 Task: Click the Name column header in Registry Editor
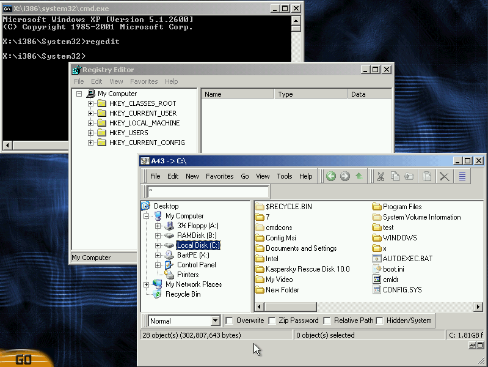(x=238, y=94)
